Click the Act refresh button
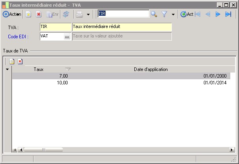The image size is (239, 164). tap(187, 14)
